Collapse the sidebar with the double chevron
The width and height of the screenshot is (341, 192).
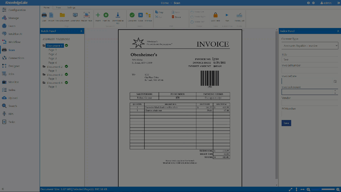[3, 189]
